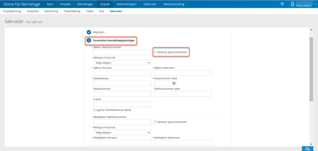Image resolution: width=318 pixels, height=151 pixels.
Task: Click Søkers fornavn input field
Action: tap(122, 73)
